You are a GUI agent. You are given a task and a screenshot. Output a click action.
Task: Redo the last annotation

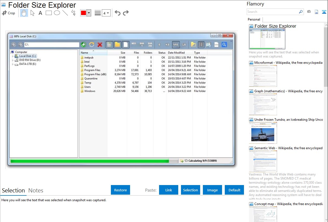(x=126, y=13)
